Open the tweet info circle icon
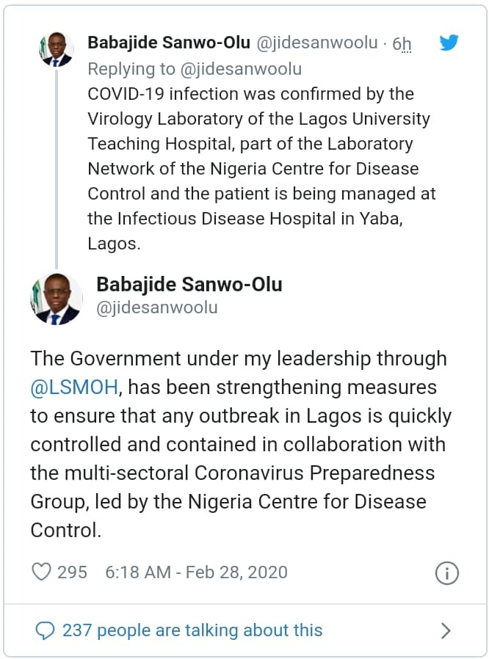Viewport: 489px width, 659px height. 447,573
